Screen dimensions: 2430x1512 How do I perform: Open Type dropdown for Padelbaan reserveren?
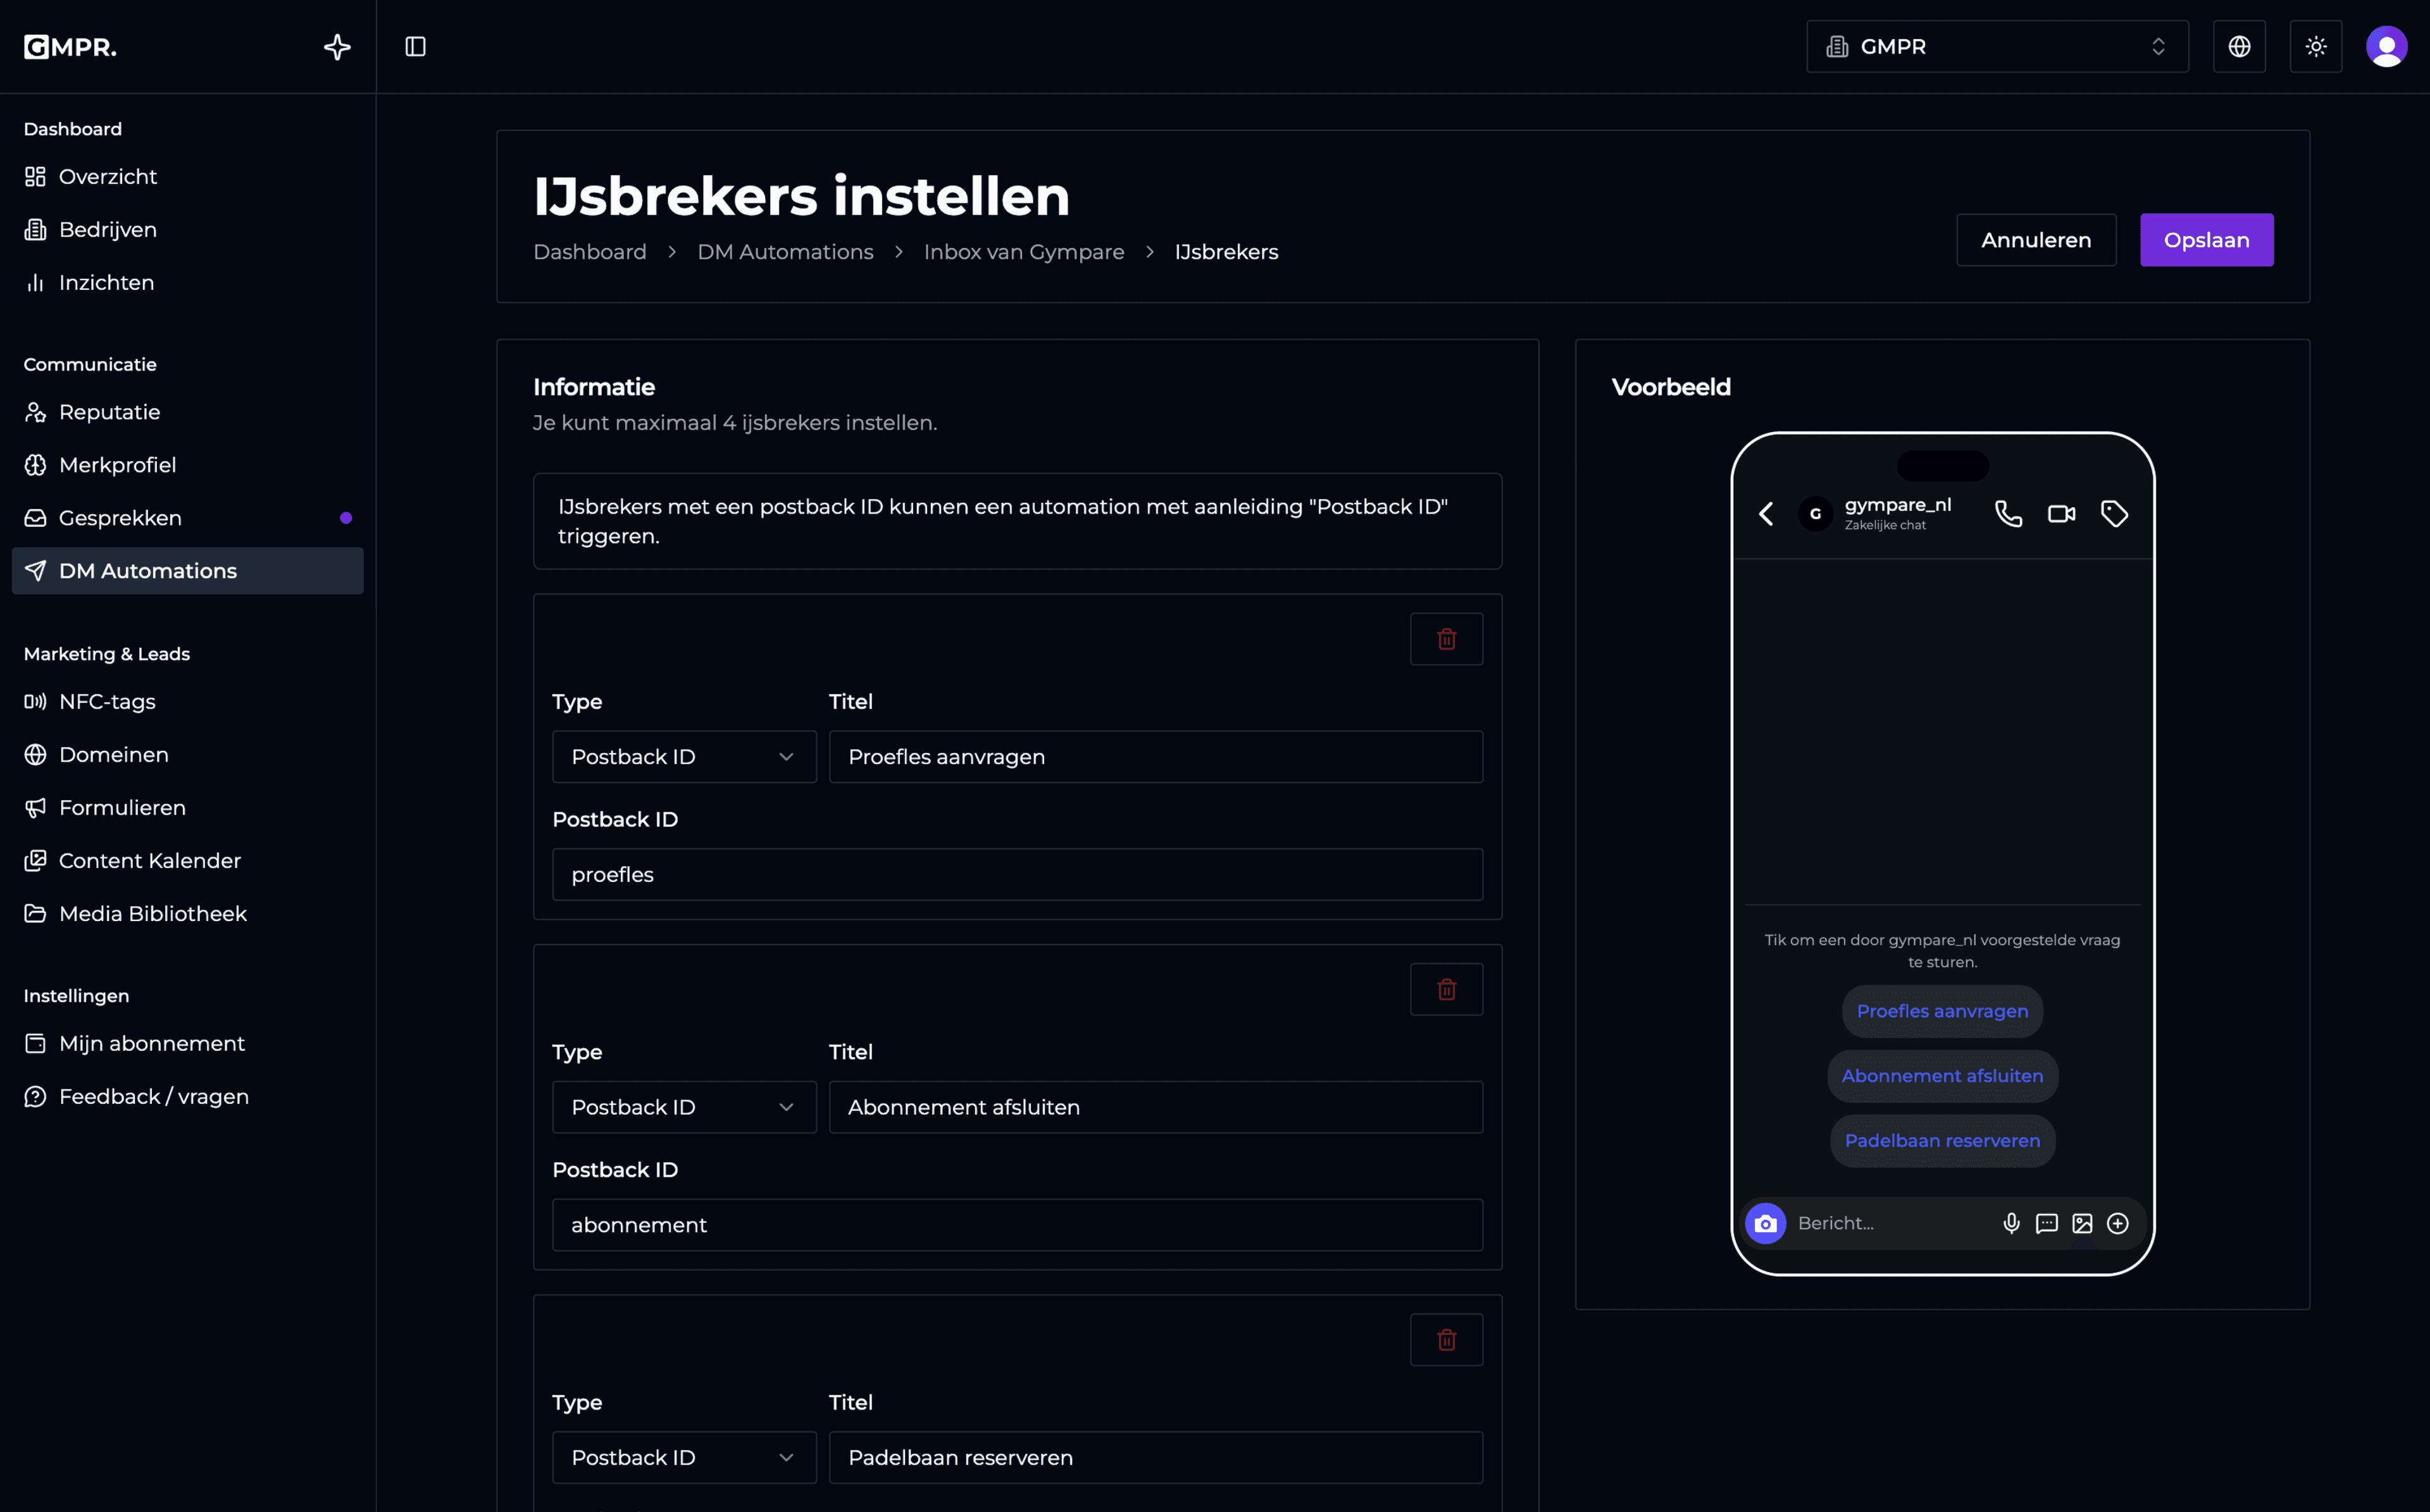[x=684, y=1458]
